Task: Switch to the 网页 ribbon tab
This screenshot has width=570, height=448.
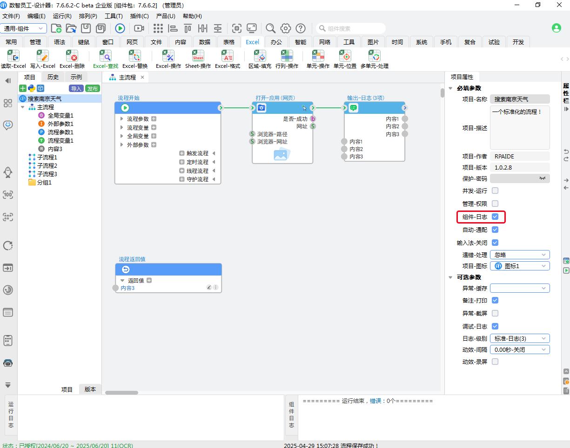Action: pos(132,42)
